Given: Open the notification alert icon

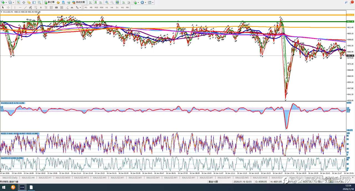Looking at the screenshot, I should click(x=351, y=2).
